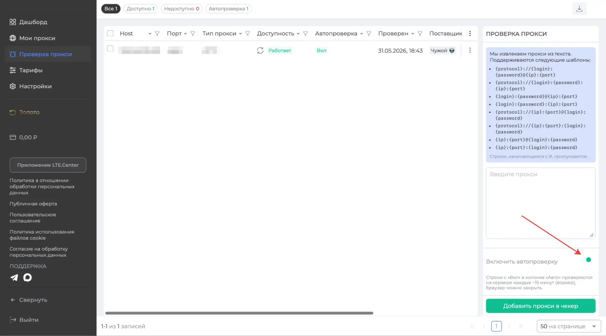606x336 pixels.
Task: Click the globe icon of Мои прокси
Action: click(13, 38)
